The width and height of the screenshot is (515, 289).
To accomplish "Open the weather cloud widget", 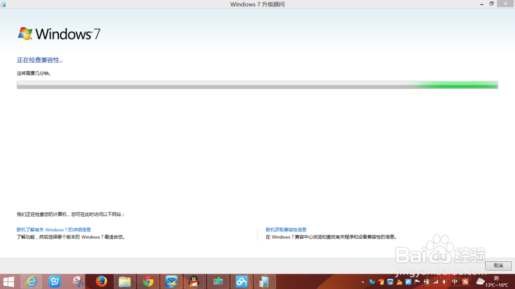I will pyautogui.click(x=480, y=281).
